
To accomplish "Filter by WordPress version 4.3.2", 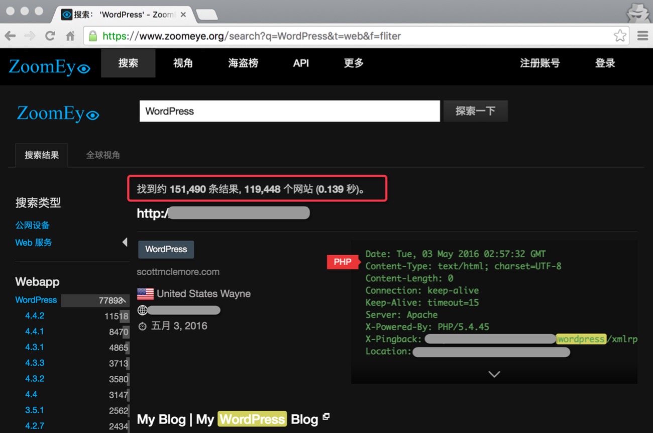I will [35, 379].
